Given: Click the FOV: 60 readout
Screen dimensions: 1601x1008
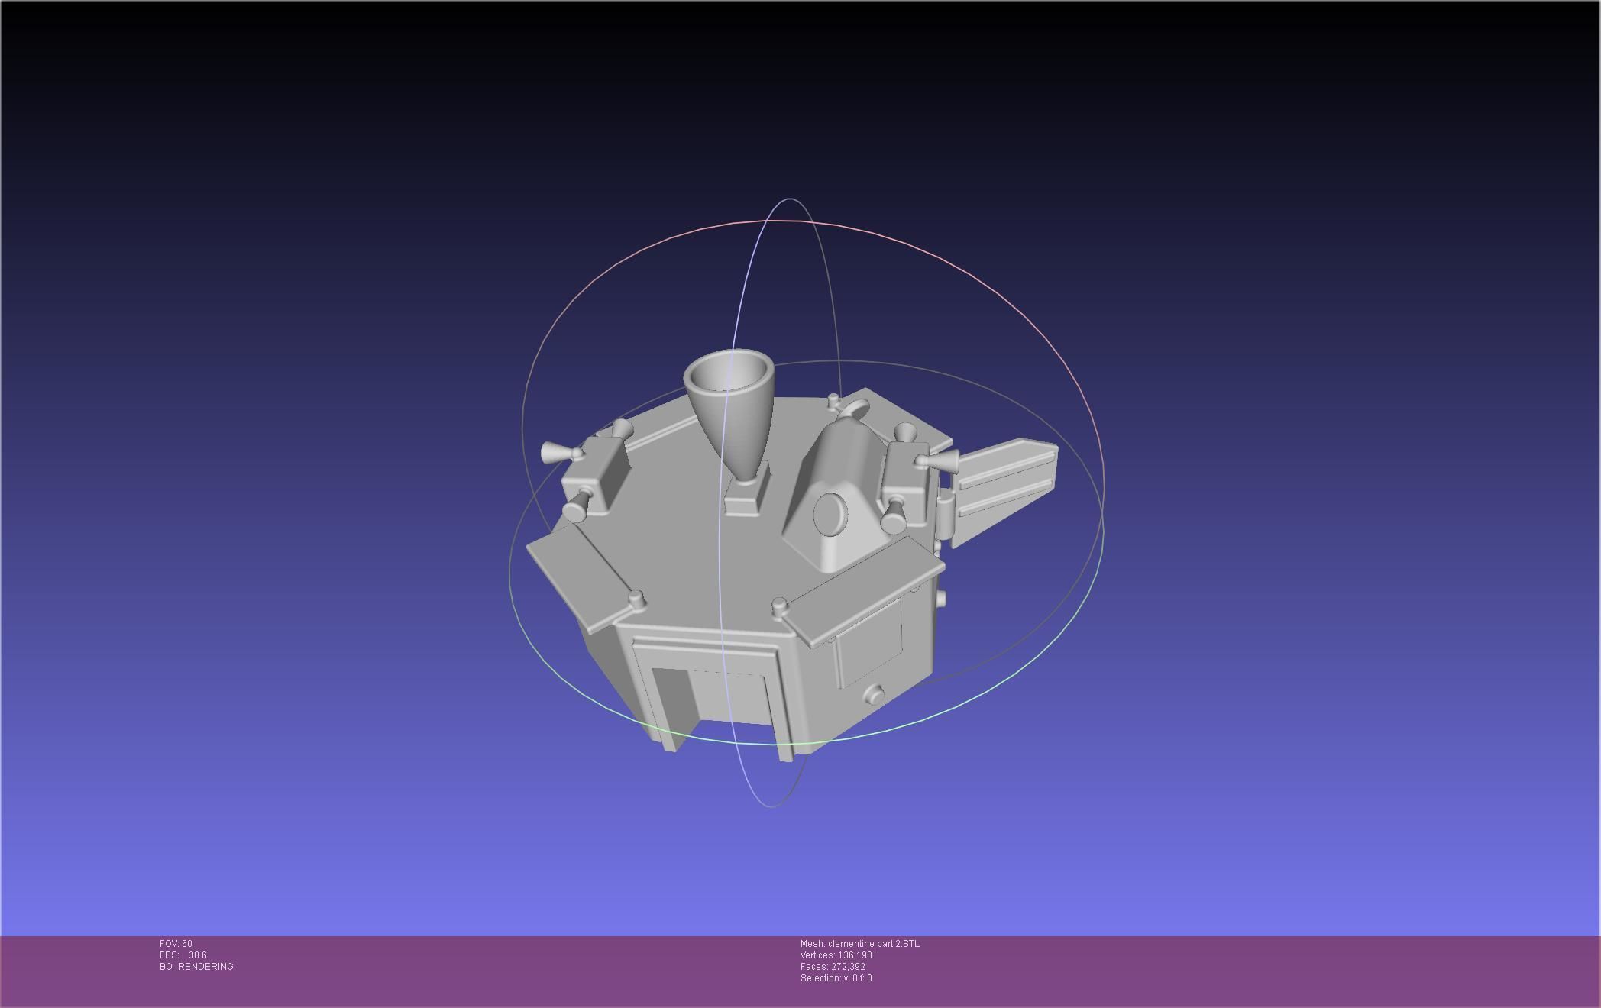Looking at the screenshot, I should [x=176, y=944].
